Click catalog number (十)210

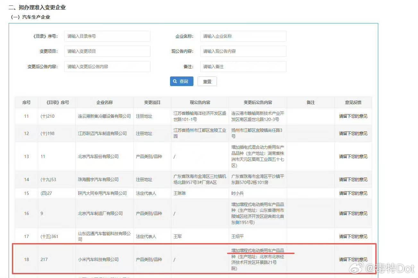[x=47, y=116]
